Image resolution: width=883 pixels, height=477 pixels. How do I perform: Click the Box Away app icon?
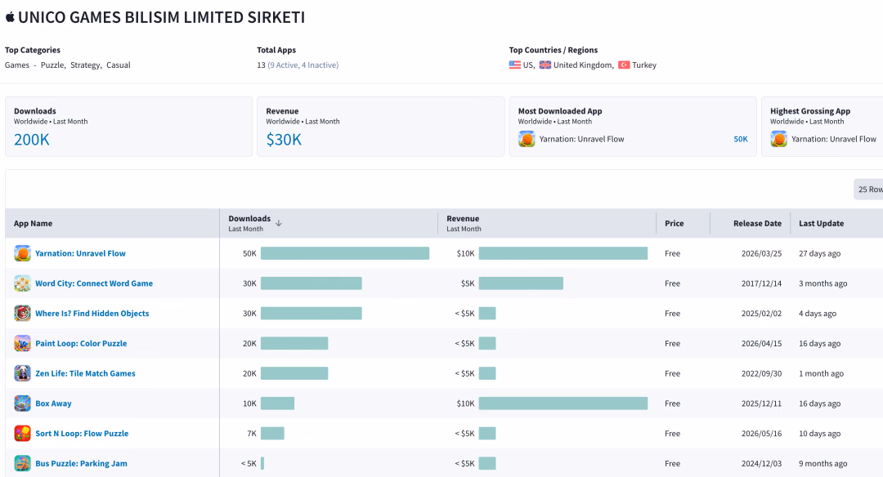[23, 403]
